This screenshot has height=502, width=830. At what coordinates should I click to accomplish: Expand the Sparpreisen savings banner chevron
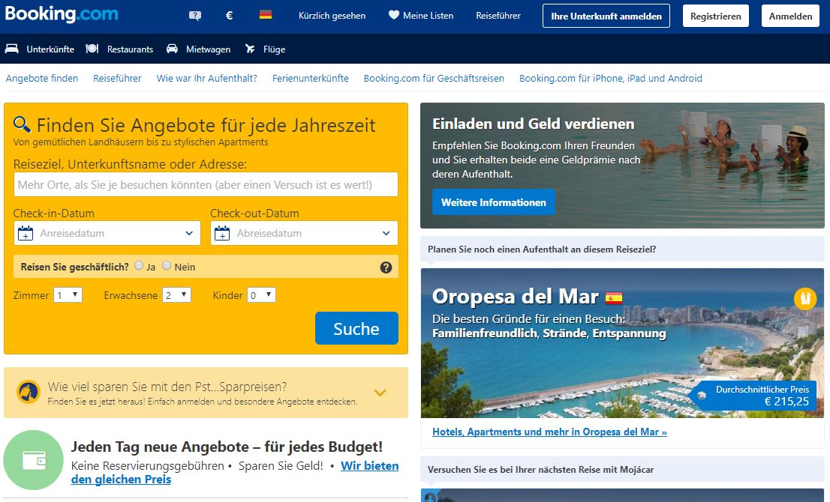[380, 393]
